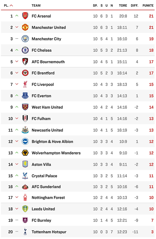Open the AFC Bournemouth team link
This screenshot has width=156, height=239.
pyautogui.click(x=48, y=62)
